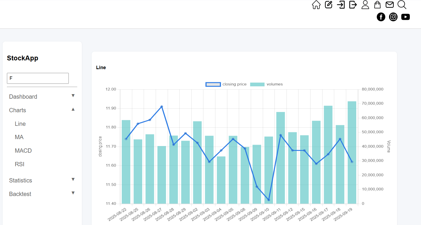
Task: Click the search magnifier icon
Action: click(x=402, y=5)
